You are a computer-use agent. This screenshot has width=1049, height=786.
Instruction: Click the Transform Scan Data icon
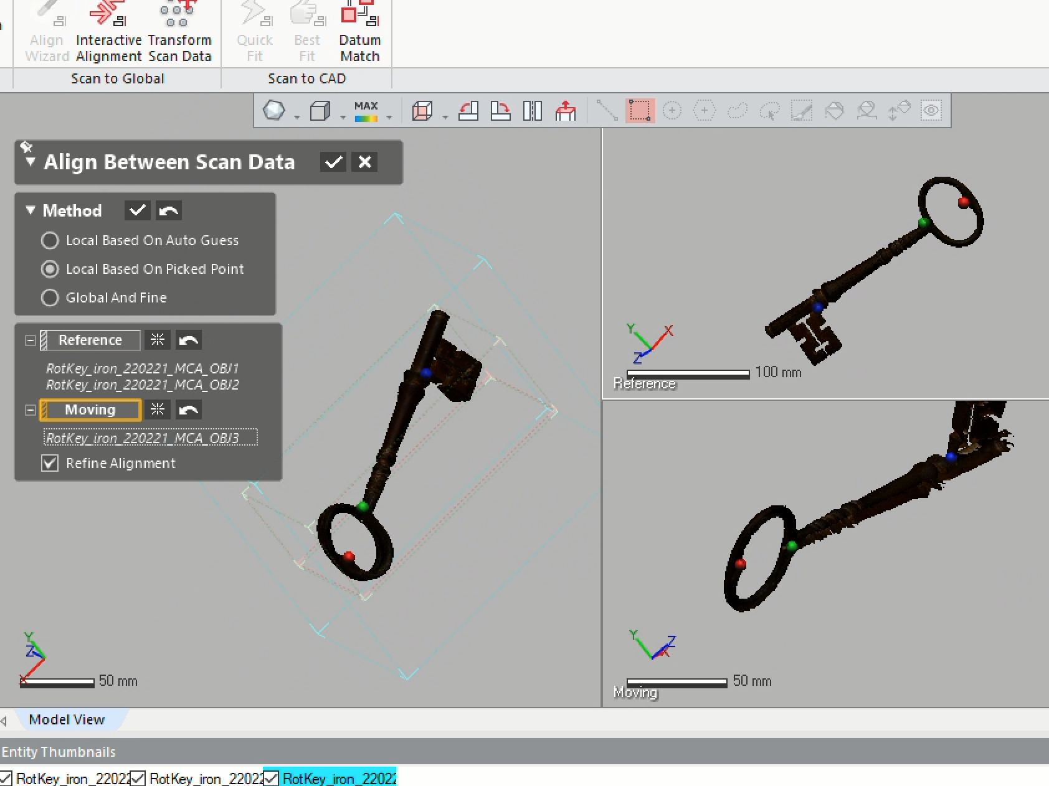tap(179, 31)
